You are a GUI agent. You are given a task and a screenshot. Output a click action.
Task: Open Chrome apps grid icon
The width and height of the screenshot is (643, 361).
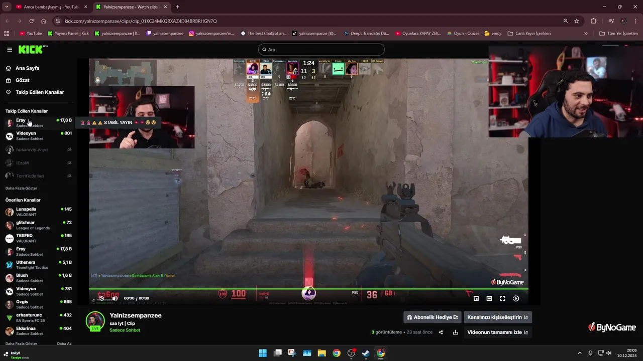pyautogui.click(x=7, y=34)
